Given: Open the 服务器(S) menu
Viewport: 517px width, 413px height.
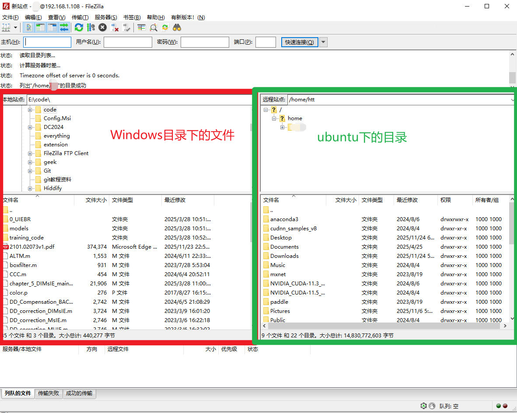Looking at the screenshot, I should 106,17.
